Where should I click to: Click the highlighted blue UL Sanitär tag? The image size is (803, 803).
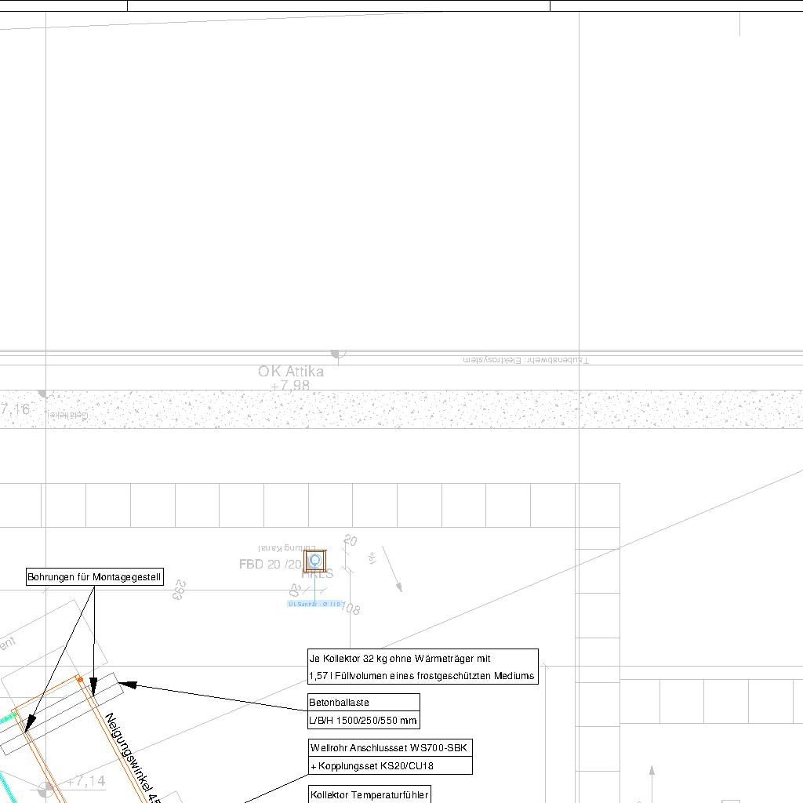[315, 604]
